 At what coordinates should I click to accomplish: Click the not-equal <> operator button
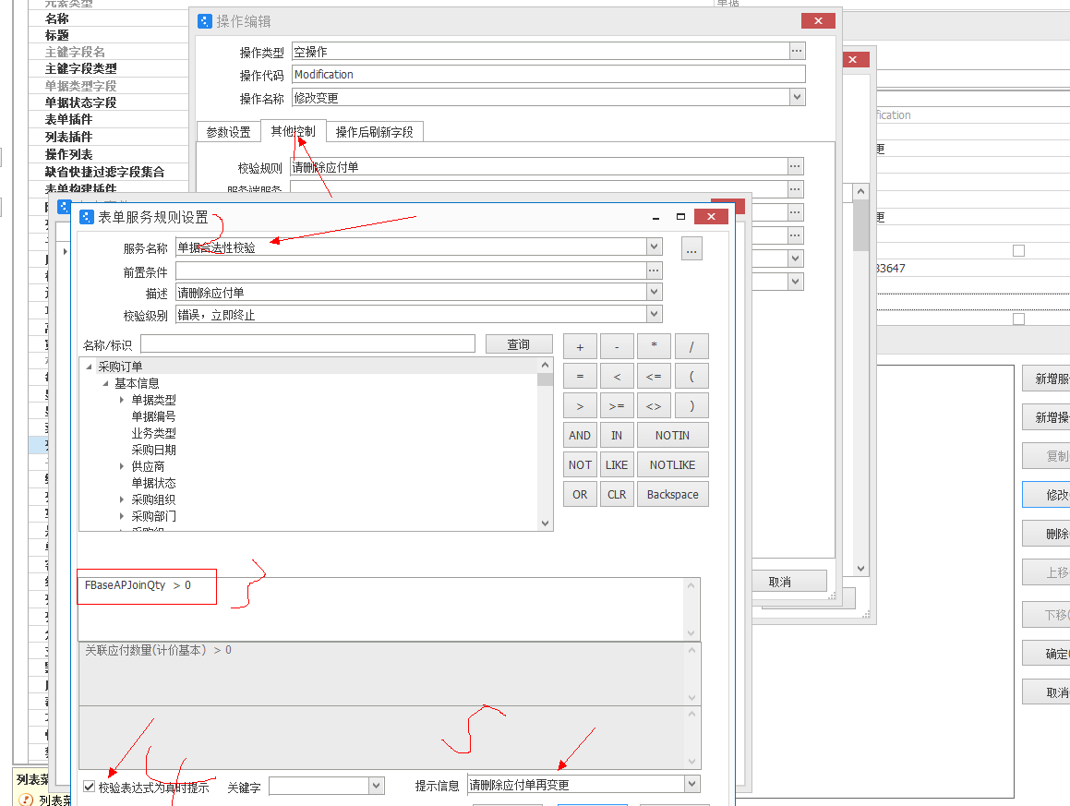pos(655,406)
